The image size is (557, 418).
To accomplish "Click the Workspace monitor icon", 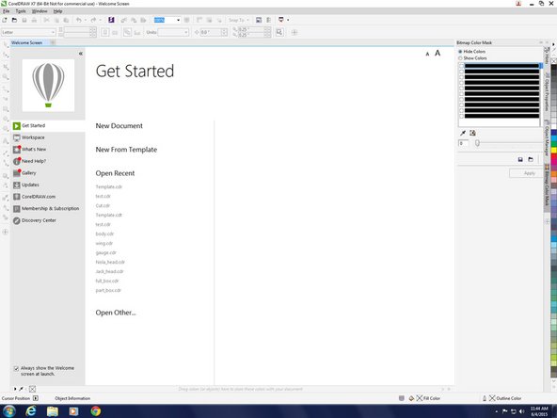I will point(16,137).
